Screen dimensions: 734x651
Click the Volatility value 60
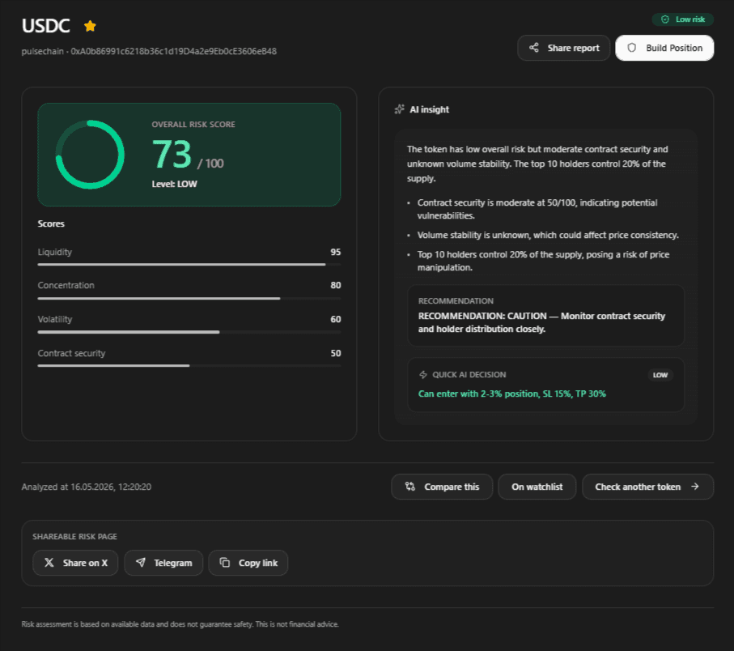(336, 319)
